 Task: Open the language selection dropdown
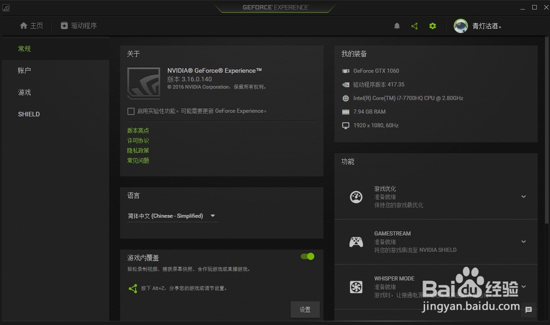(173, 216)
